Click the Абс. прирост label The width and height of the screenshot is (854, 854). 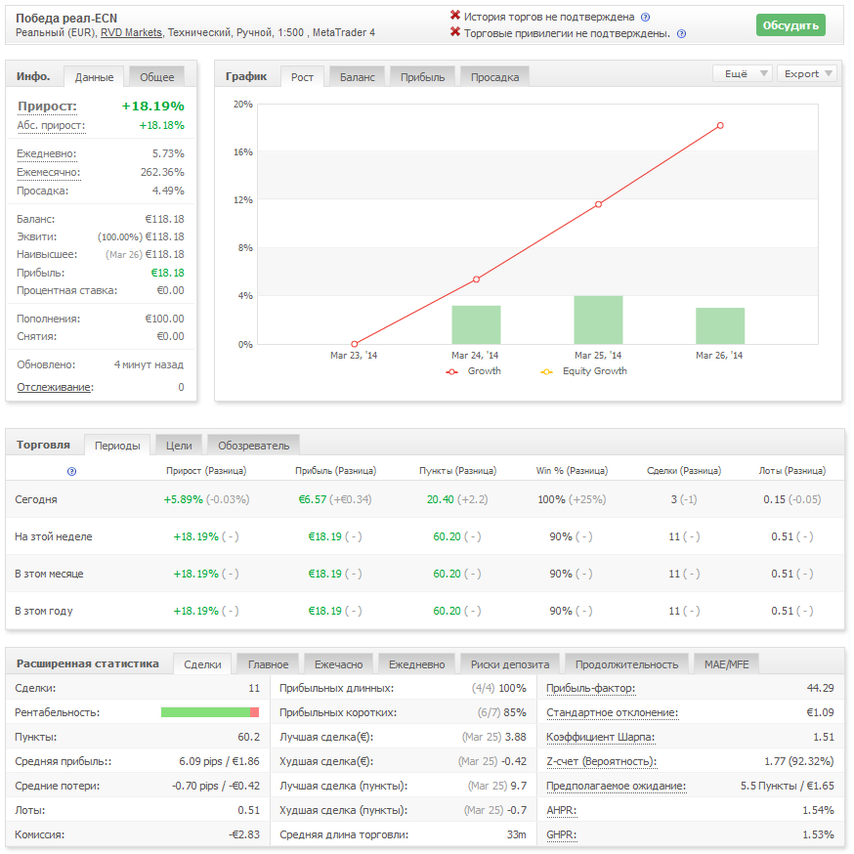coord(51,126)
